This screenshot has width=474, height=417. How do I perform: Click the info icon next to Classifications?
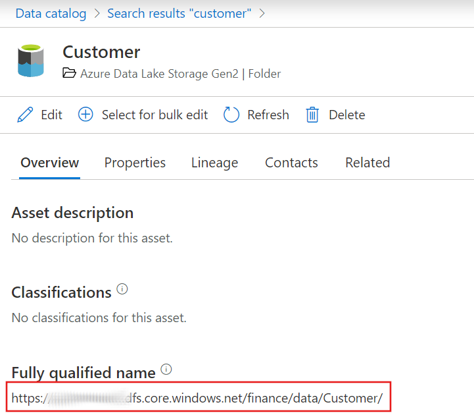[122, 289]
